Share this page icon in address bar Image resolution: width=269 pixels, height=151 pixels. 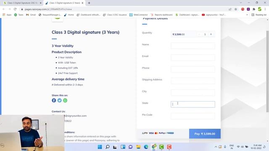click(x=230, y=9)
